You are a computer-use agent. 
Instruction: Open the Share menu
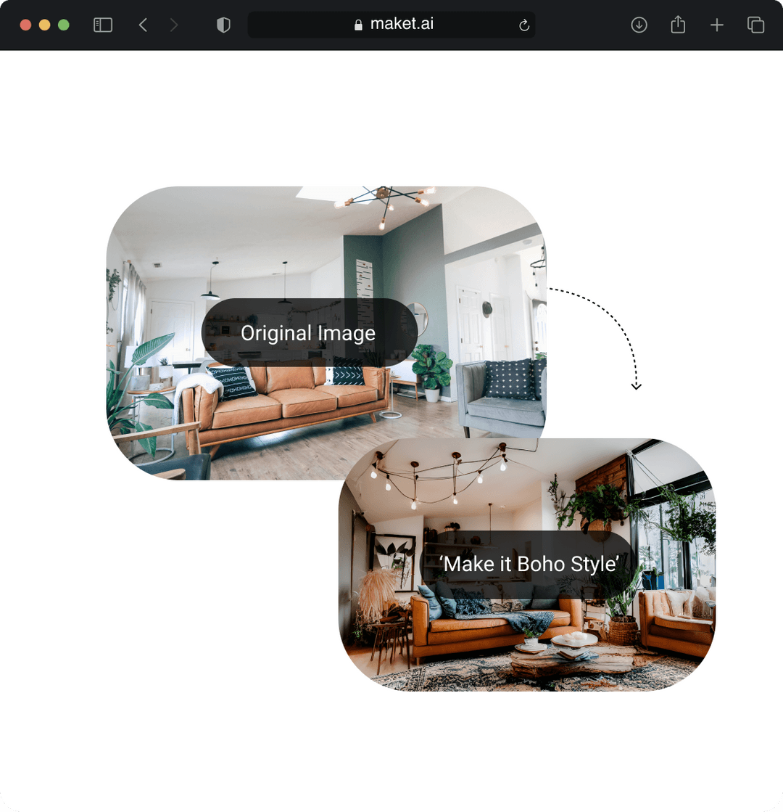click(x=678, y=24)
